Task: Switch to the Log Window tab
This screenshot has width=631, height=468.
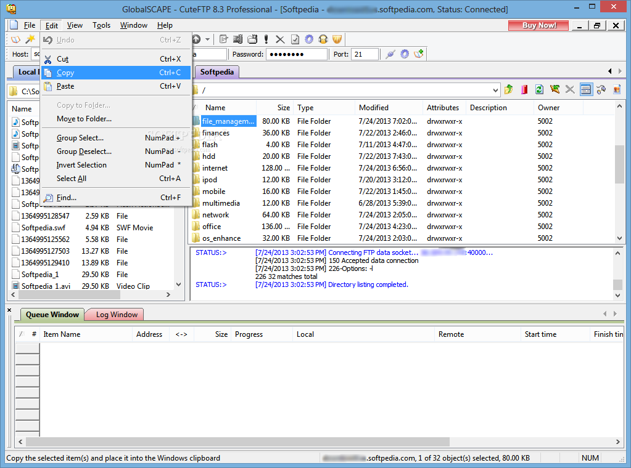Action: pyautogui.click(x=116, y=315)
